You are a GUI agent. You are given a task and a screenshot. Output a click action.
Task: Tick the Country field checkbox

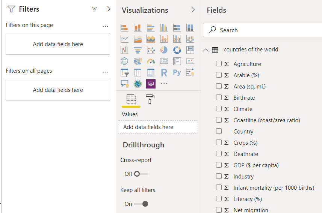(x=219, y=131)
